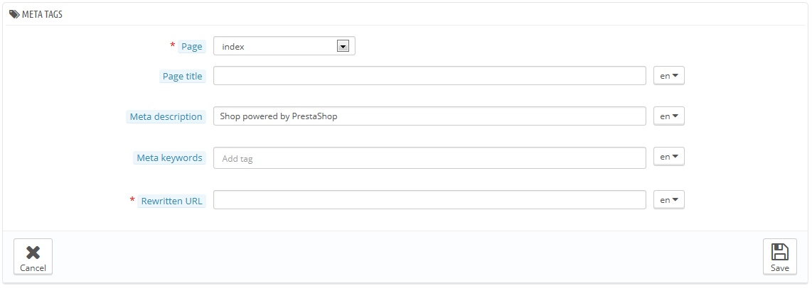Click the Add tag keywords field
Viewport: 812px width, 288px height.
(429, 157)
